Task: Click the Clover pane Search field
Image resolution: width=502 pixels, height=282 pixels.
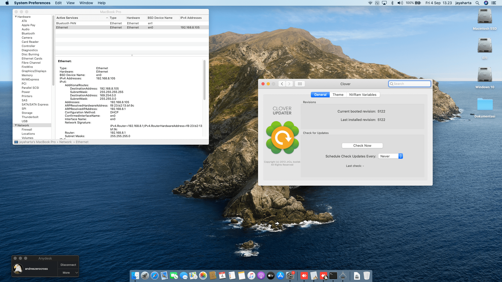Action: (x=410, y=84)
